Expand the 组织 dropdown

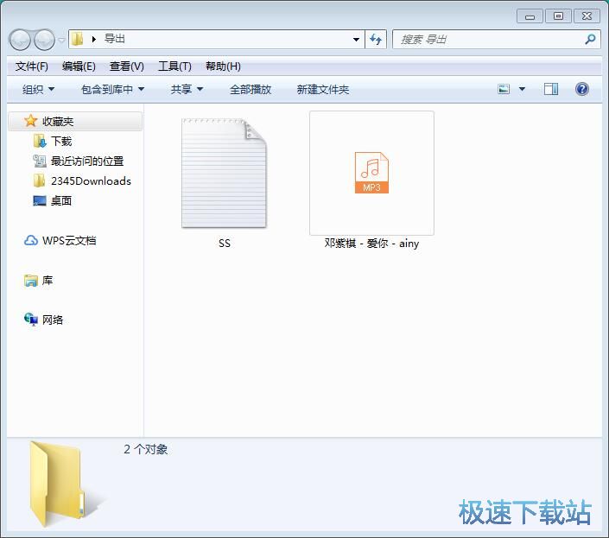[38, 90]
